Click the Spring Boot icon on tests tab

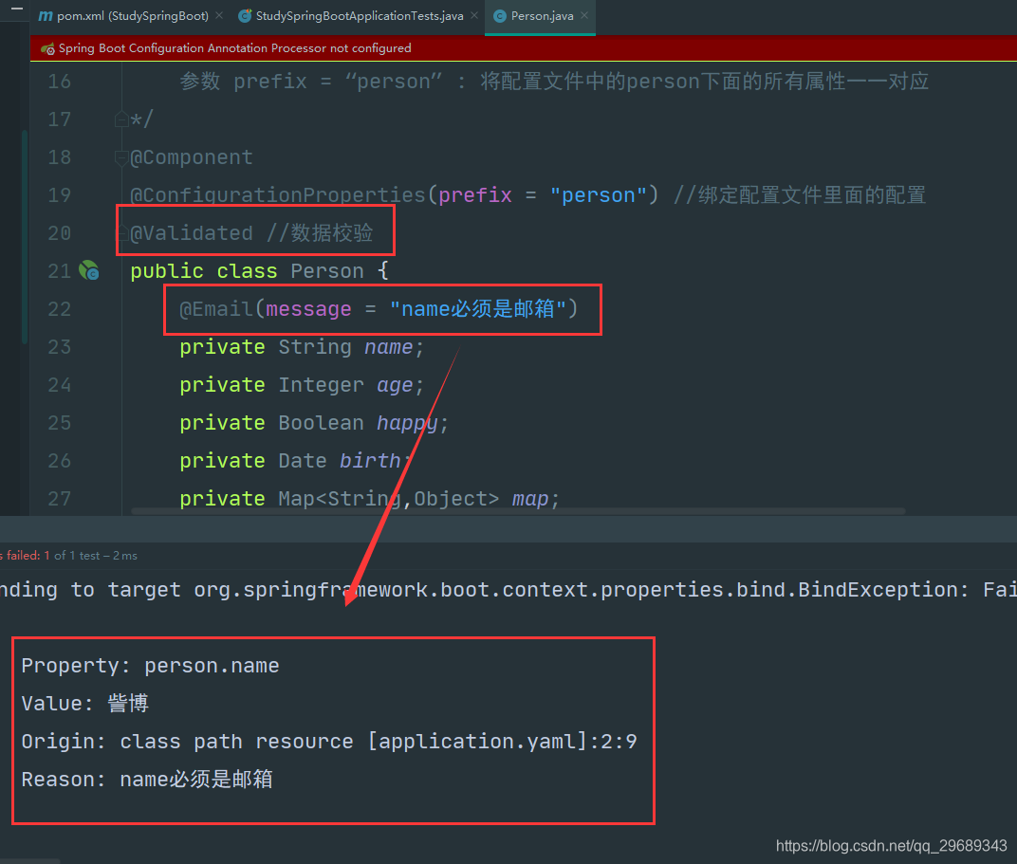pos(244,15)
